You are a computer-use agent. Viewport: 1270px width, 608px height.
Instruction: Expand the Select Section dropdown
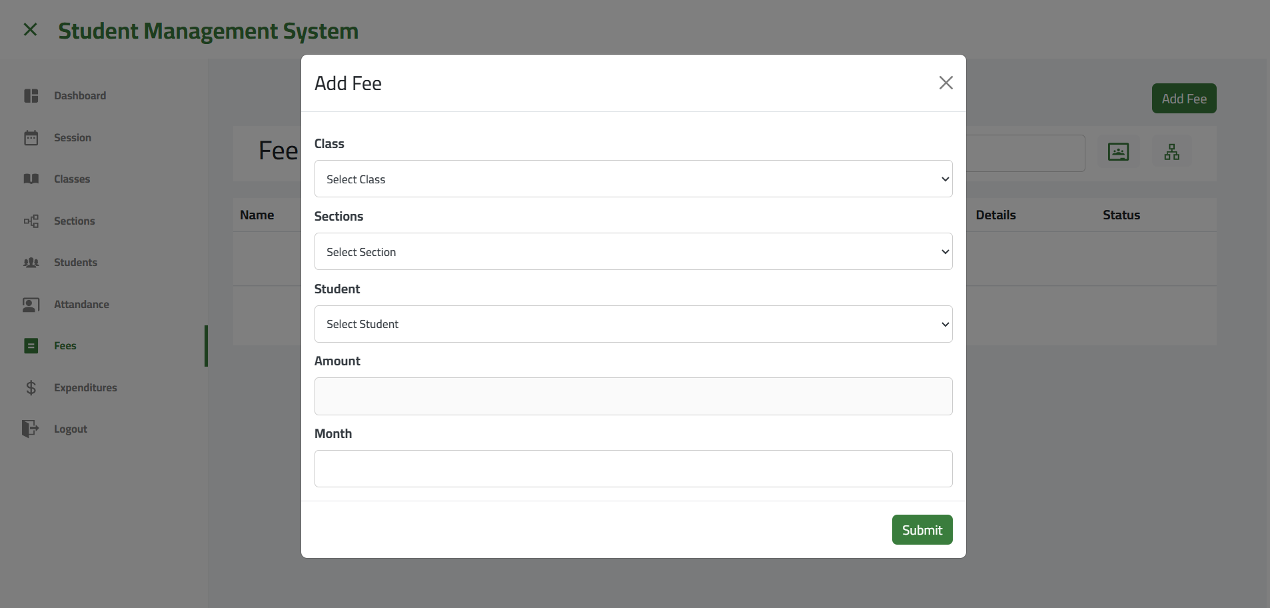[x=633, y=251]
